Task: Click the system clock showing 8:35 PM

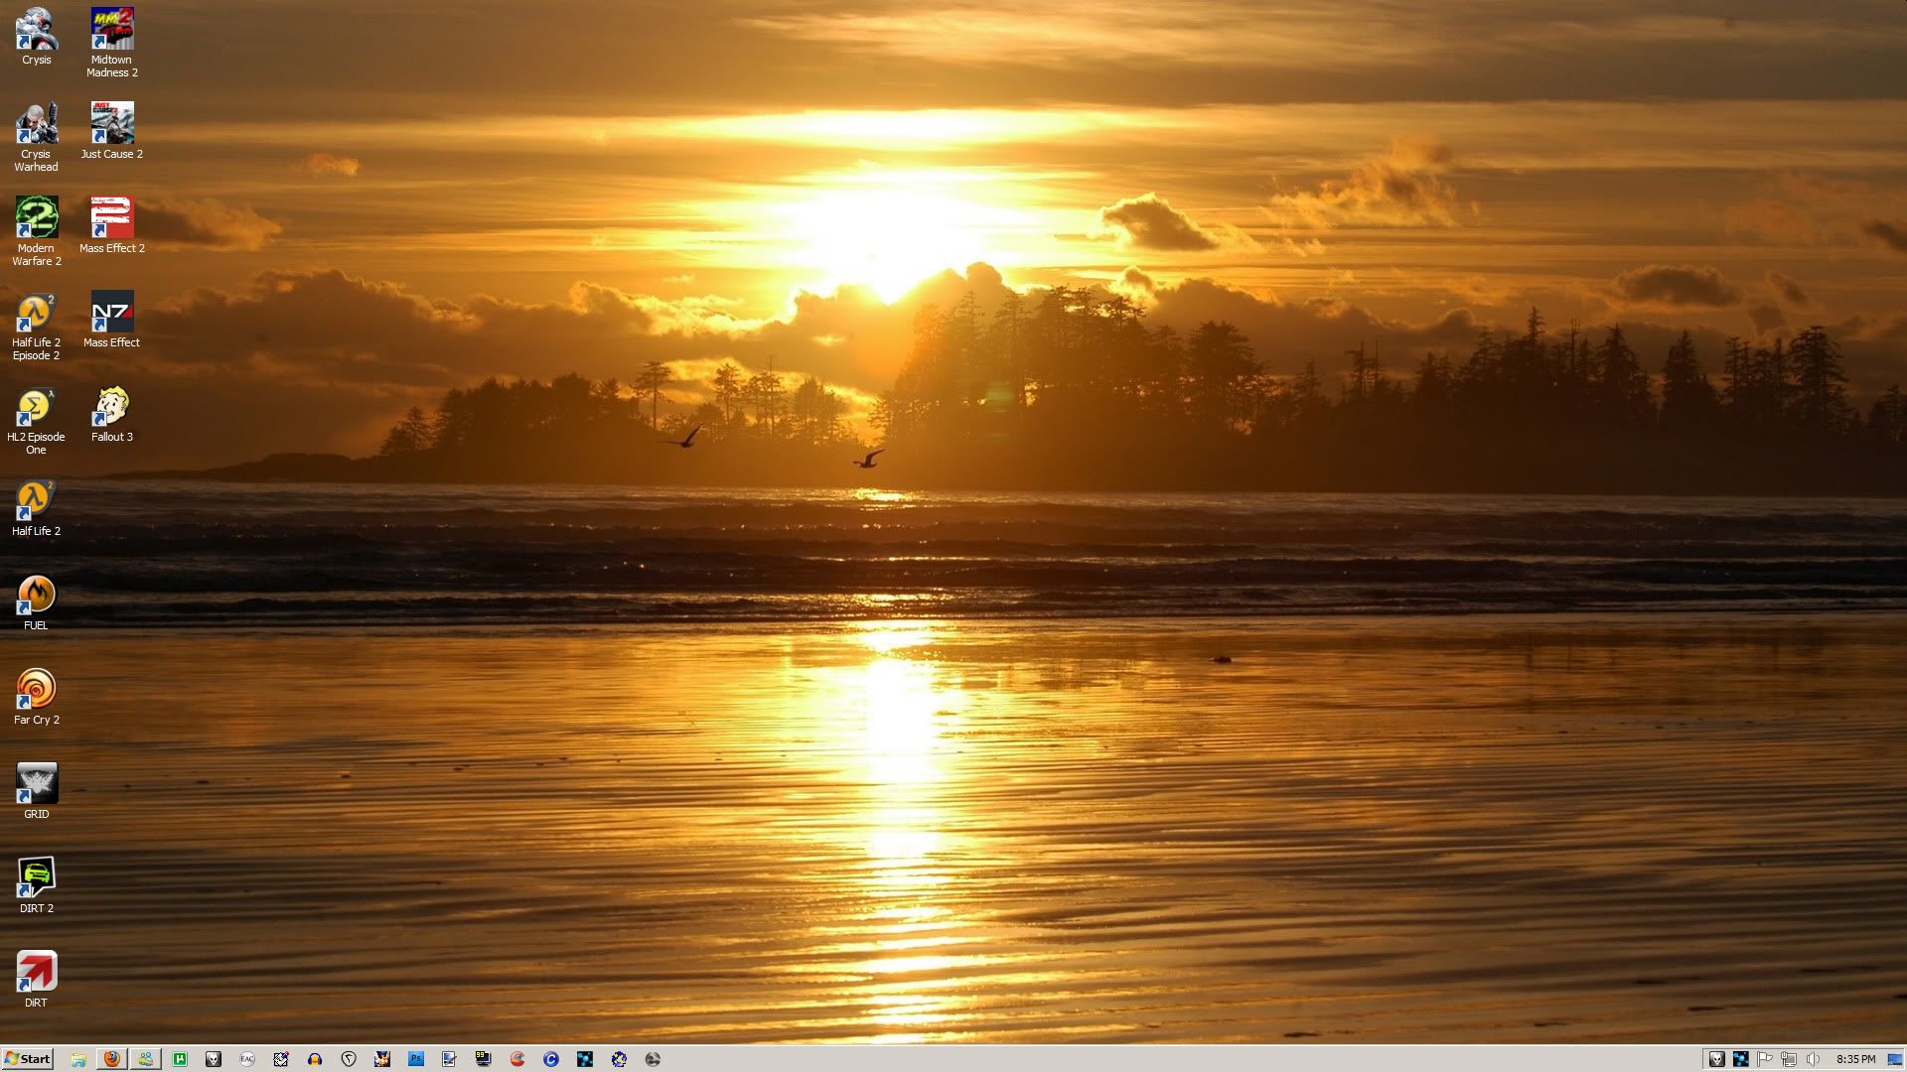Action: [x=1855, y=1059]
